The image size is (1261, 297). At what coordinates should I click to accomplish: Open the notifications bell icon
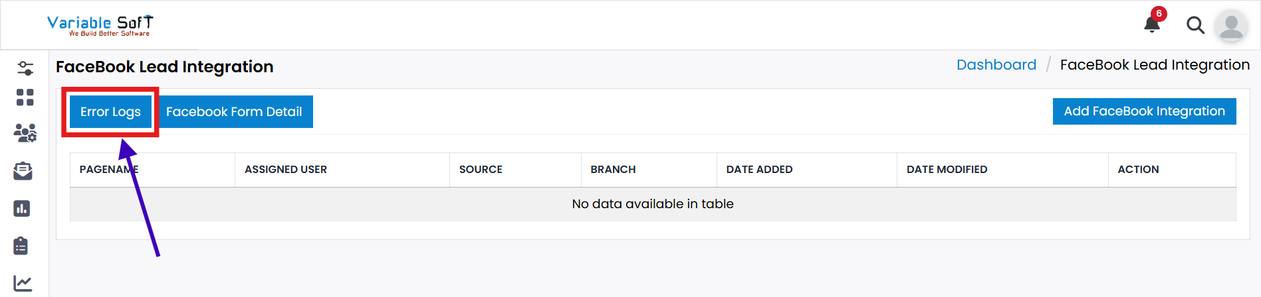pos(1152,25)
